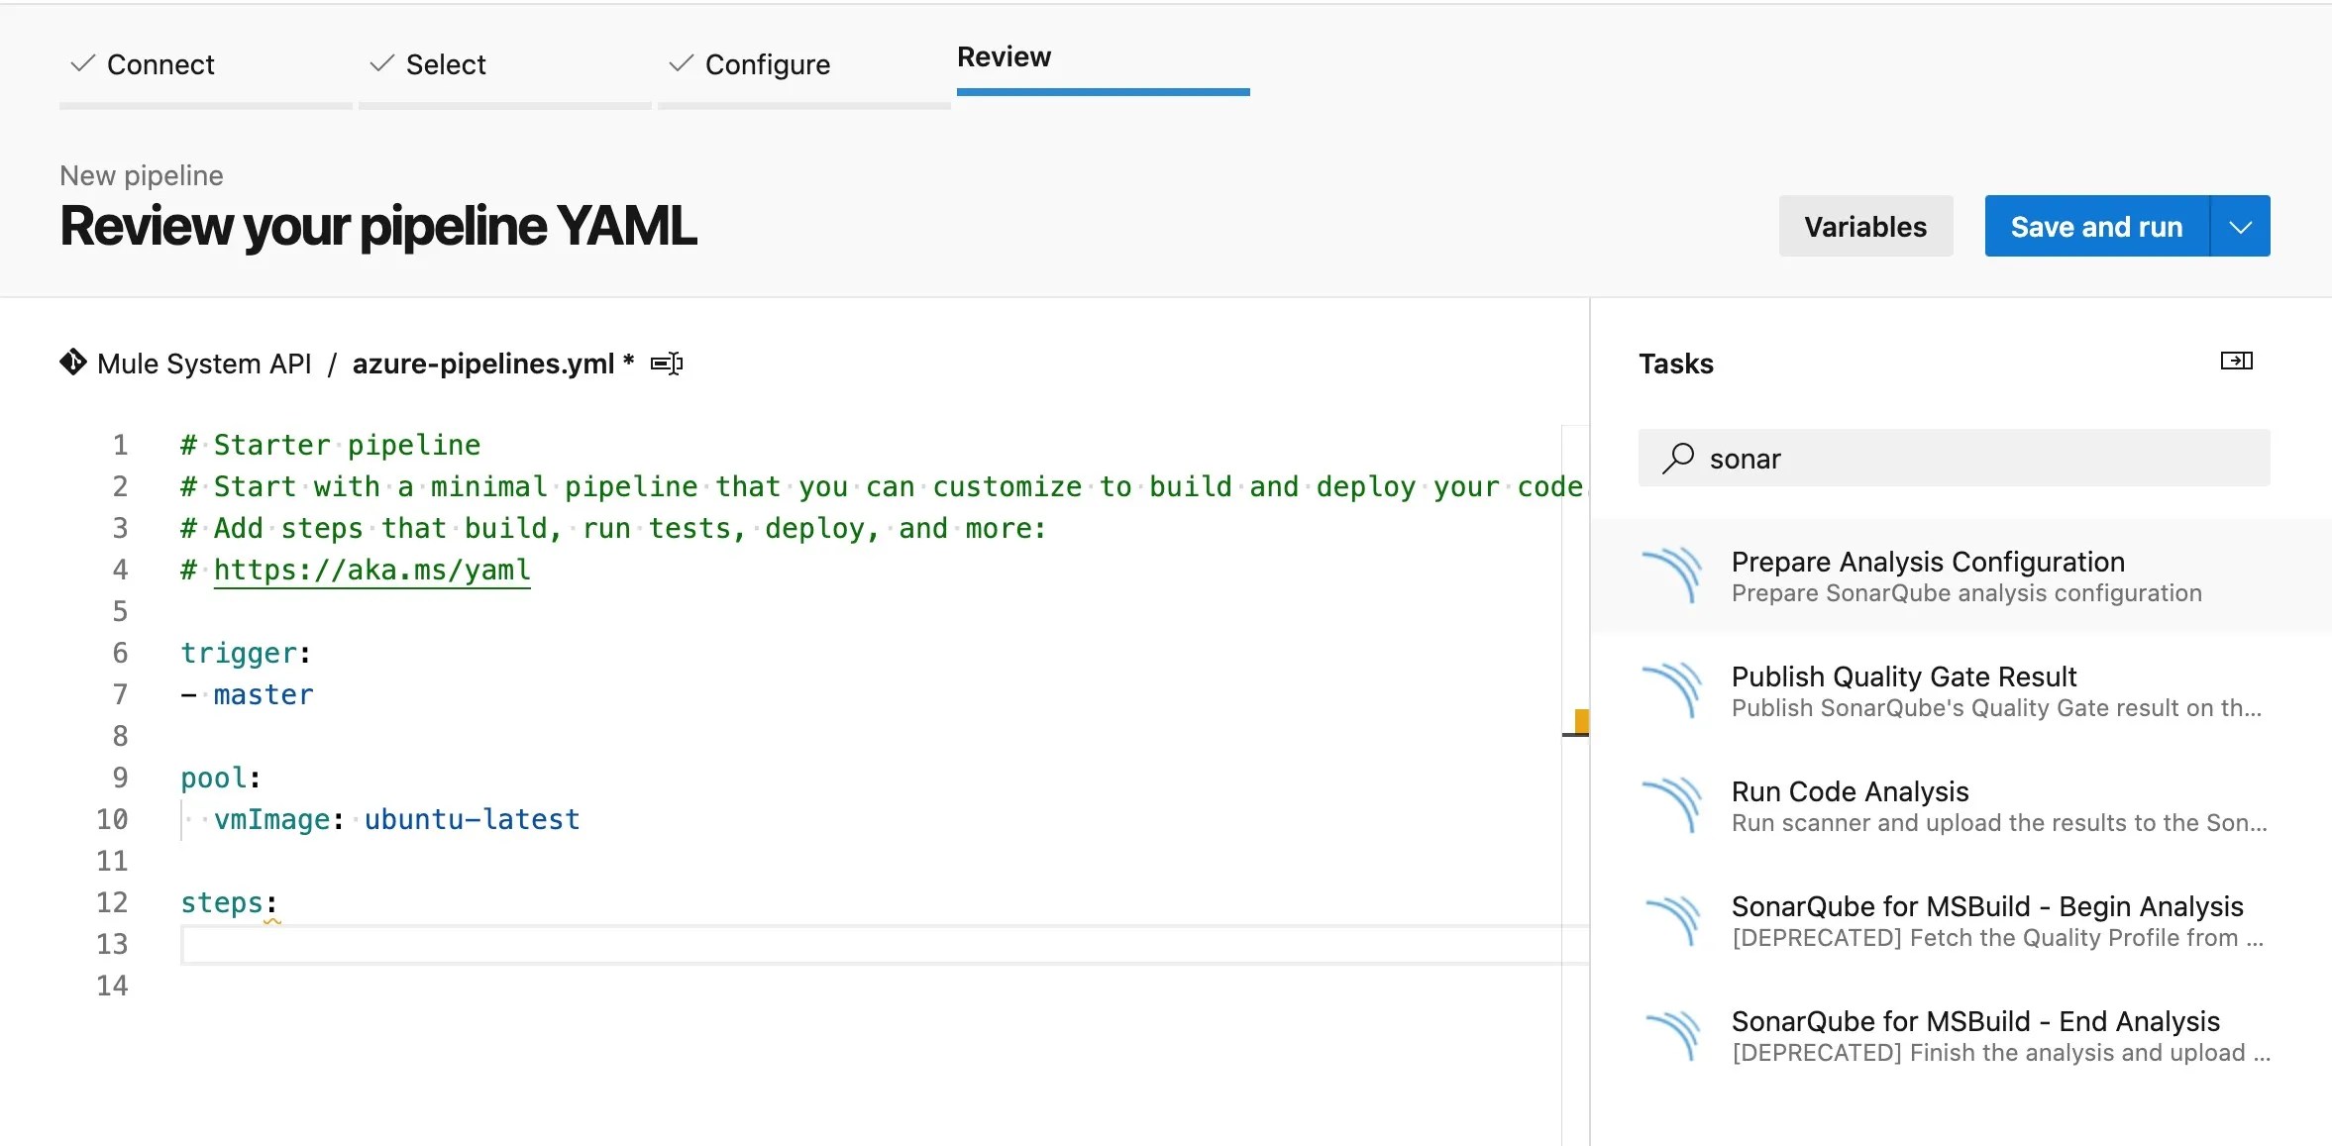Click the Variables button
Screen dimensions: 2332x1146
pyautogui.click(x=1864, y=227)
